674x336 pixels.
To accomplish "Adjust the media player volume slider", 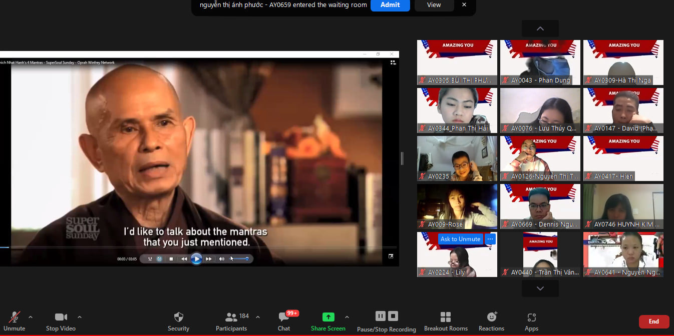I will 240,259.
